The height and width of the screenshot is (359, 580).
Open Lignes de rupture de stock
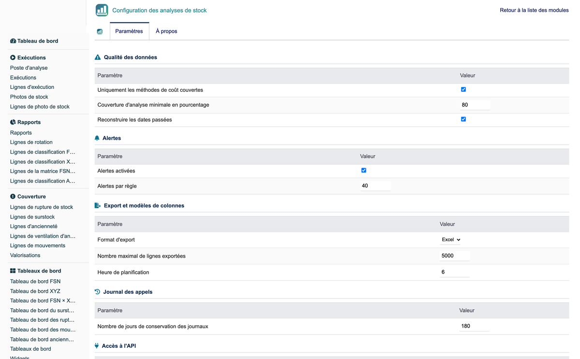pos(42,207)
